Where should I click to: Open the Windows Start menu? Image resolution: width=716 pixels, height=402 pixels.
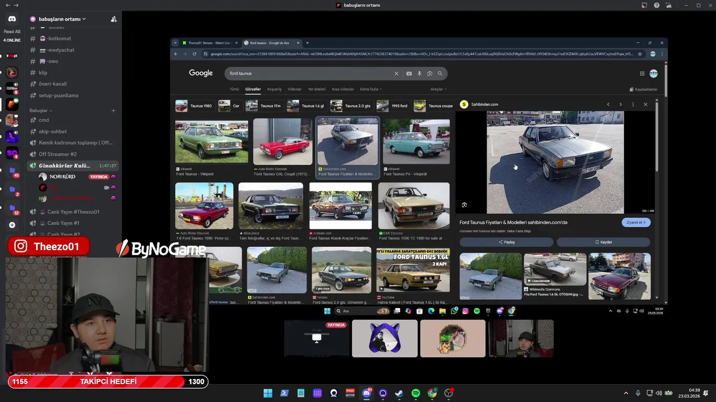(268, 393)
